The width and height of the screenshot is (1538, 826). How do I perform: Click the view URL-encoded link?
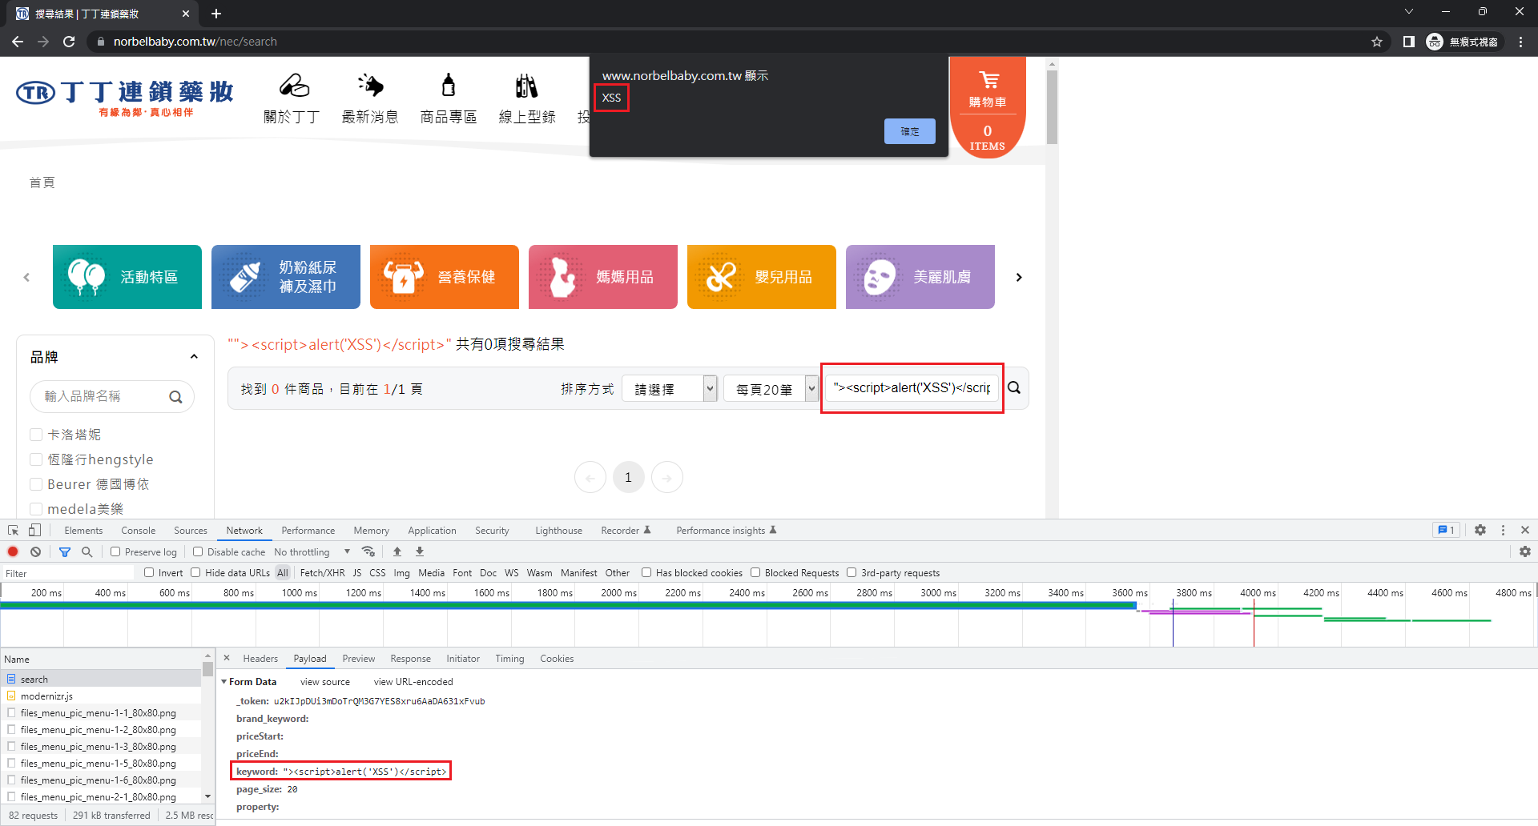coord(413,682)
